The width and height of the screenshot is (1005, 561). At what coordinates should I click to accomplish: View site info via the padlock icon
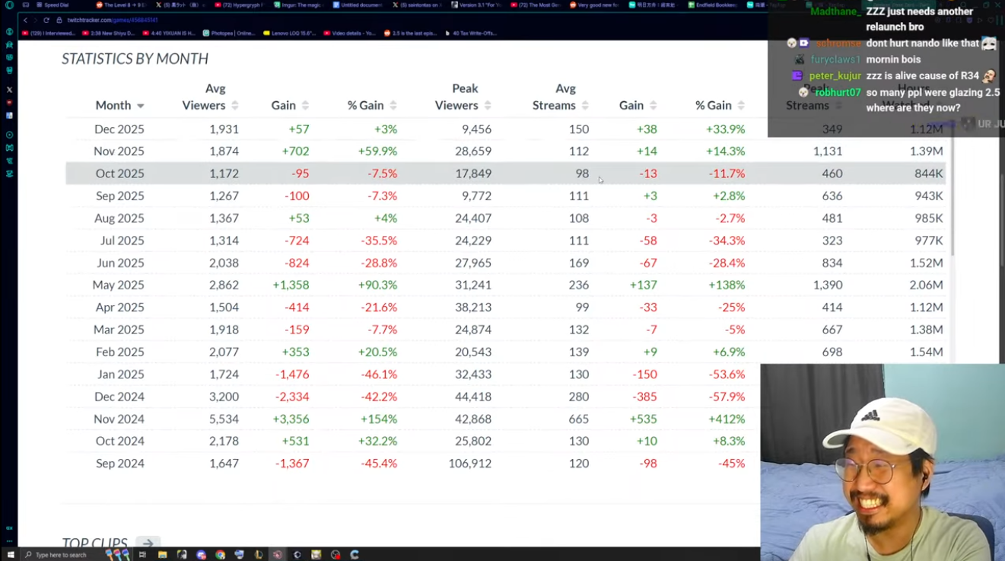[59, 20]
